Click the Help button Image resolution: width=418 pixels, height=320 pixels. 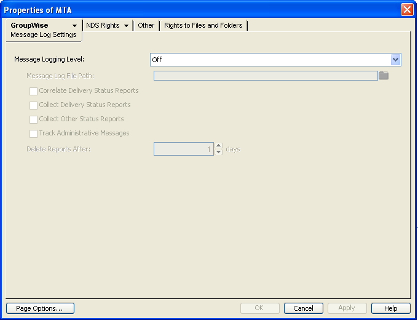391,308
